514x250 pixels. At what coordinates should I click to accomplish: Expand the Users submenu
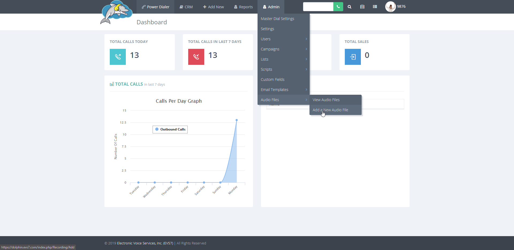tap(284, 39)
